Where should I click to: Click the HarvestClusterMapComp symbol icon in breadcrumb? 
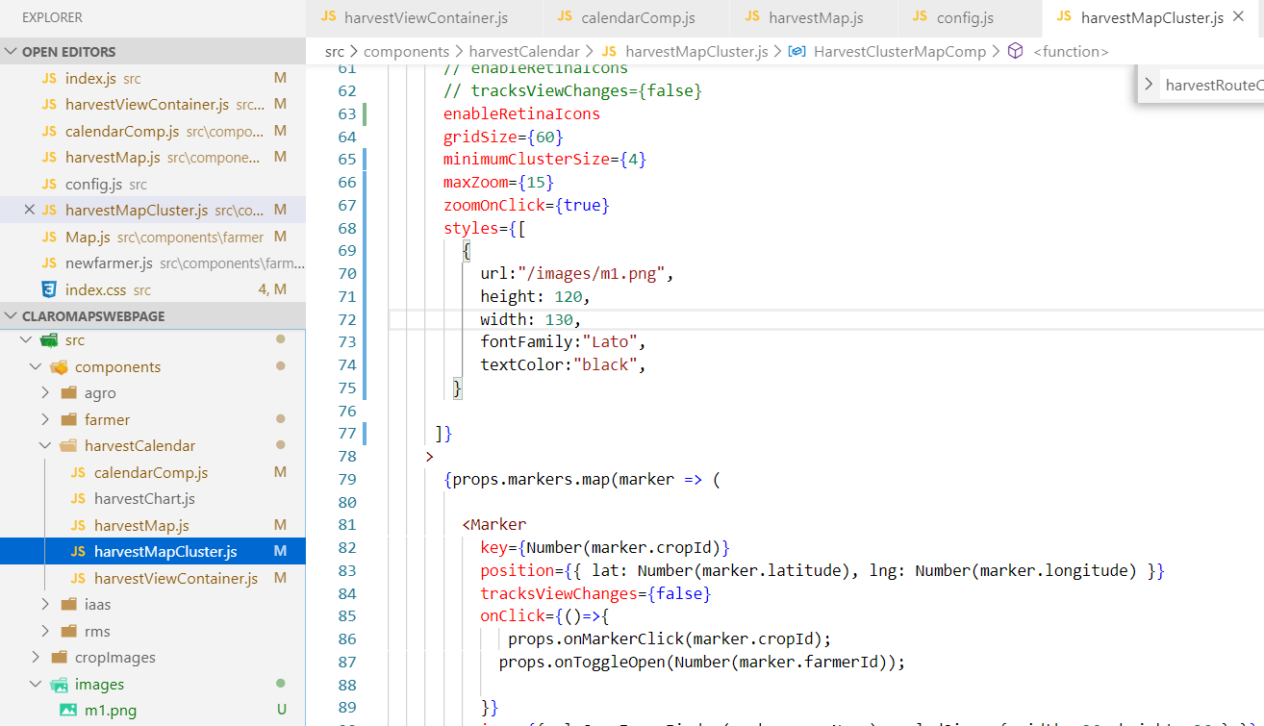(796, 51)
